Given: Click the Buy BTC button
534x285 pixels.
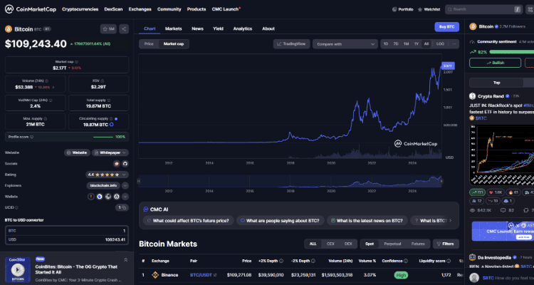Looking at the screenshot, I should 447,27.
